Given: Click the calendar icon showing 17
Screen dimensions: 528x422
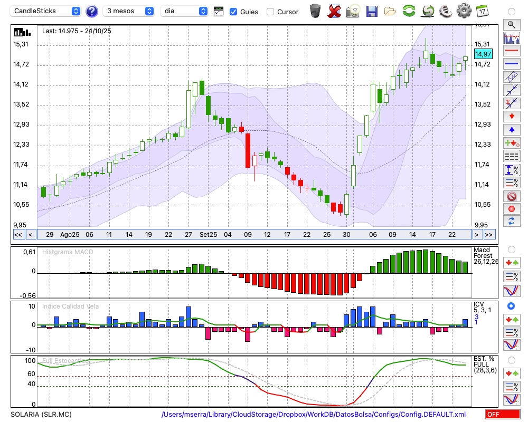Looking at the screenshot, I should (x=482, y=11).
